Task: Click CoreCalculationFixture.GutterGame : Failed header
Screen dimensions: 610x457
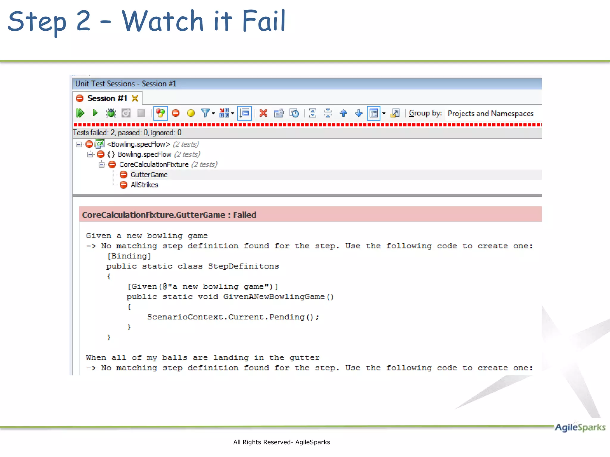Action: (x=310, y=215)
